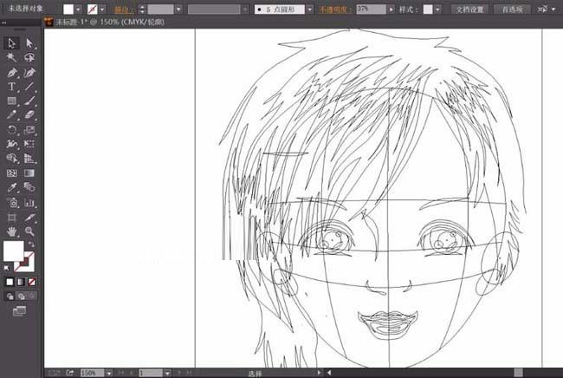This screenshot has width=563, height=378.
Task: Select the black arrow Selection tool
Action: tap(12, 43)
